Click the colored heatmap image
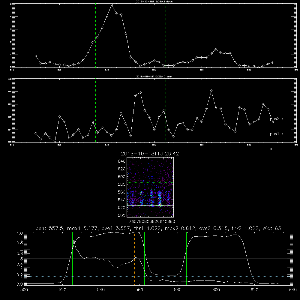Viewport: 300px width, 300px height. tap(150, 187)
